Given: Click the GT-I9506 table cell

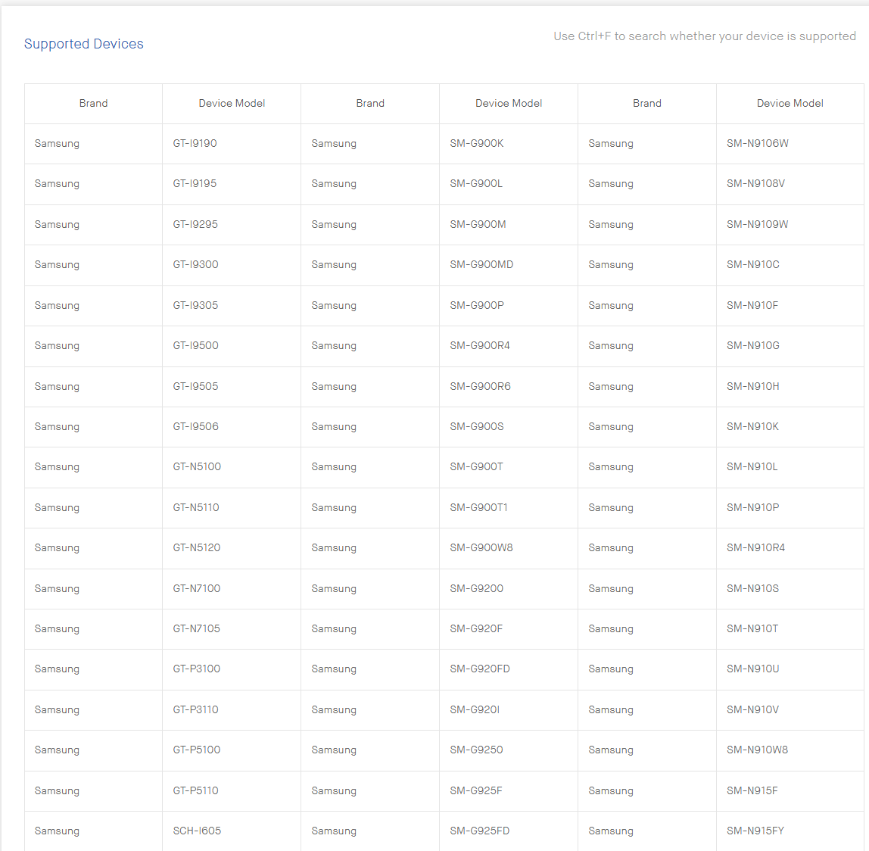Looking at the screenshot, I should (195, 426).
